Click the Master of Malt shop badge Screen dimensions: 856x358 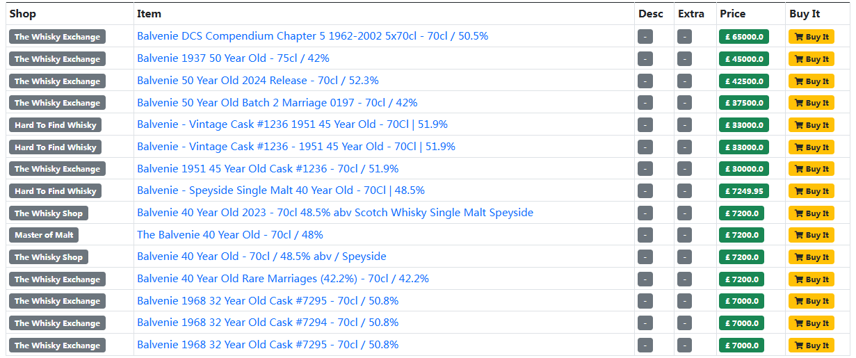tap(44, 235)
